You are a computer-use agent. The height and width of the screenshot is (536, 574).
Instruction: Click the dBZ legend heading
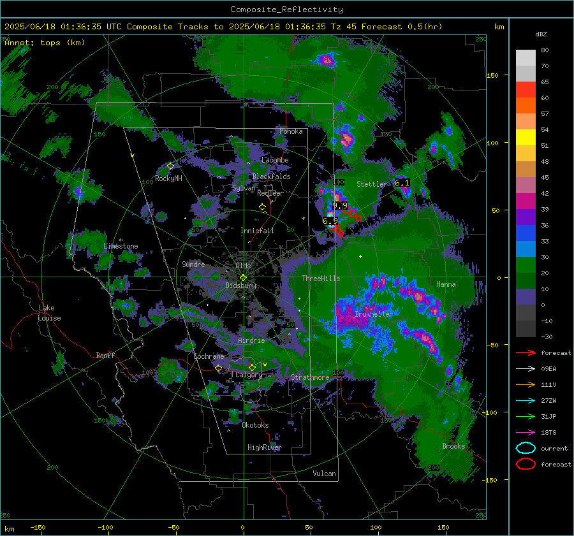[x=541, y=34]
